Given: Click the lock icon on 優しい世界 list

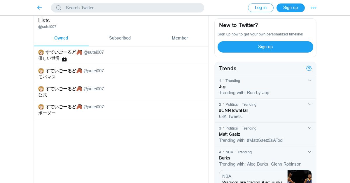Looking at the screenshot, I should [x=64, y=59].
